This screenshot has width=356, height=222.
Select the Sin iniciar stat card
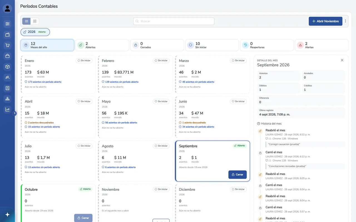click(212, 45)
